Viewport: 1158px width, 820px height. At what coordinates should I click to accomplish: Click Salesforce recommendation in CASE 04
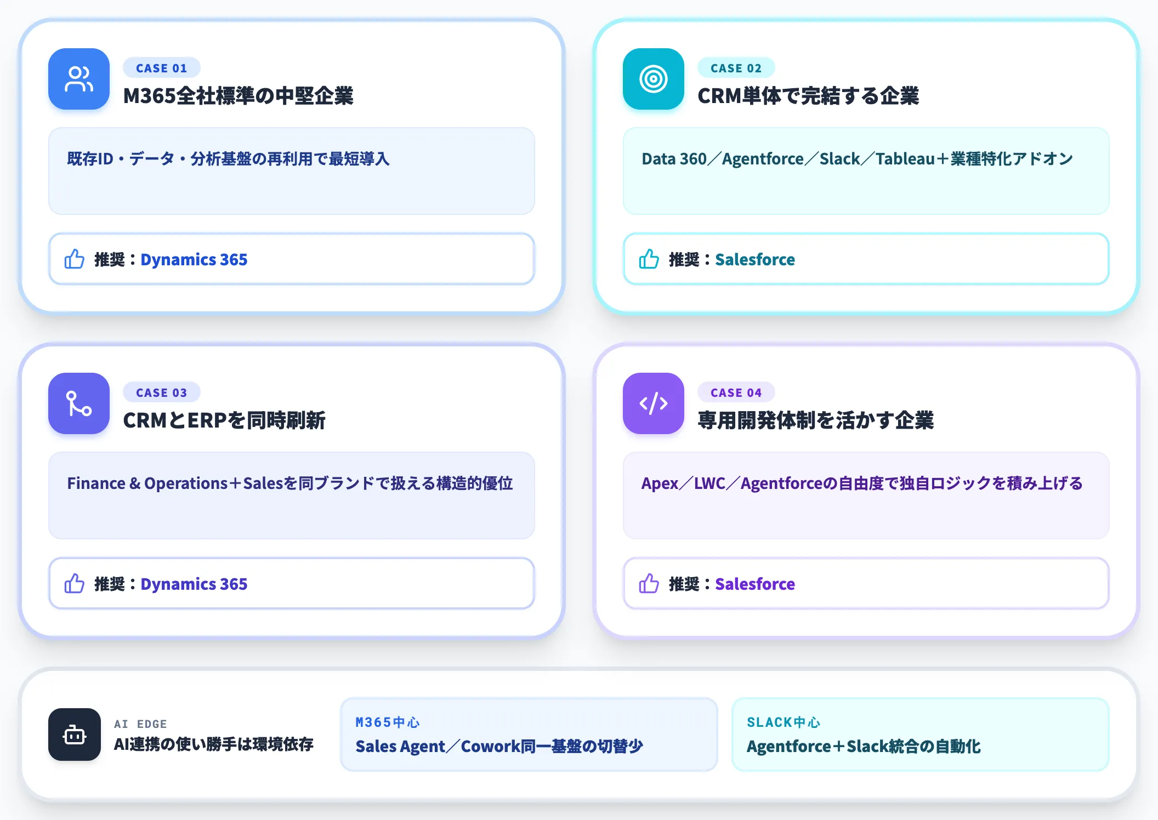click(755, 584)
